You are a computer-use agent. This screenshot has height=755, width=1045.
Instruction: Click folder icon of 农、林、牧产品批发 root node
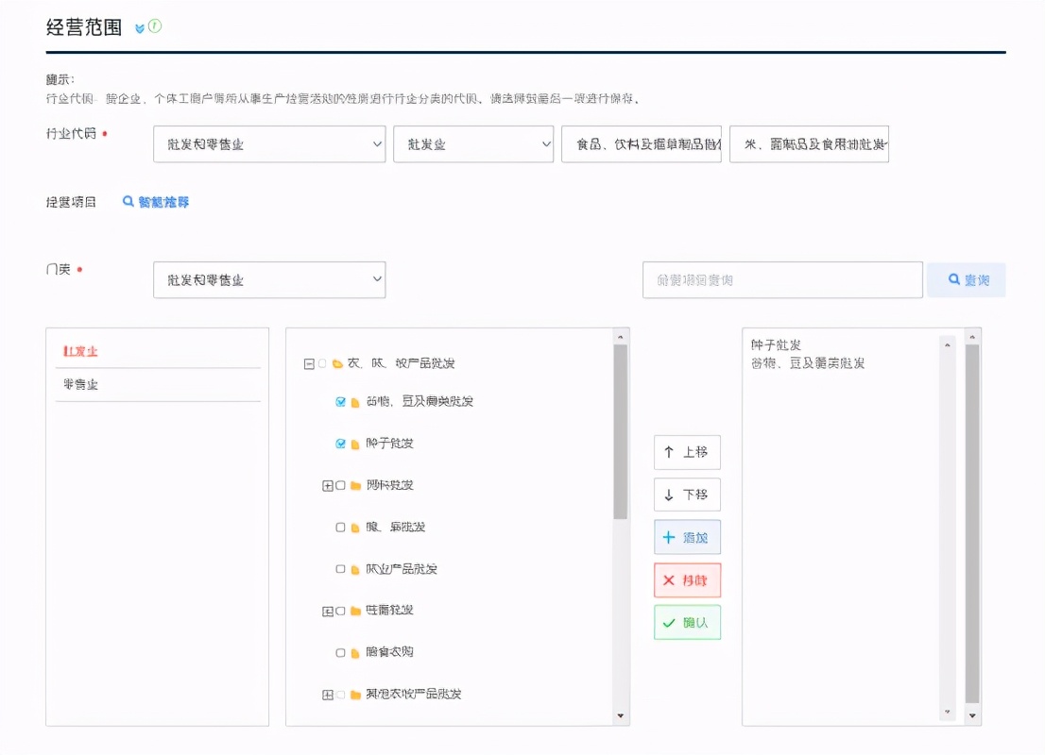click(338, 363)
